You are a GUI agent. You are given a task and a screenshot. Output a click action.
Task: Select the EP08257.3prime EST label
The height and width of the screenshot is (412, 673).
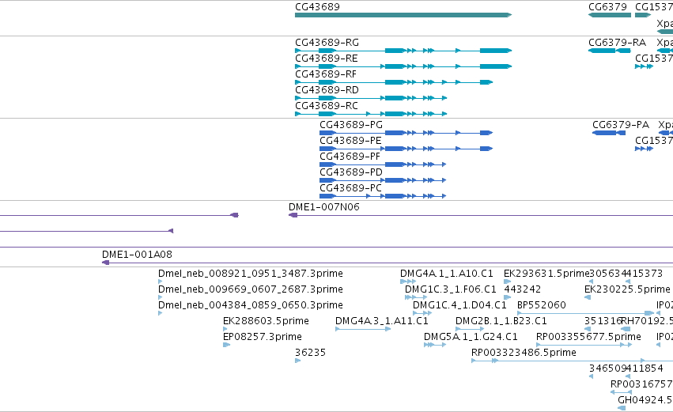tap(263, 338)
